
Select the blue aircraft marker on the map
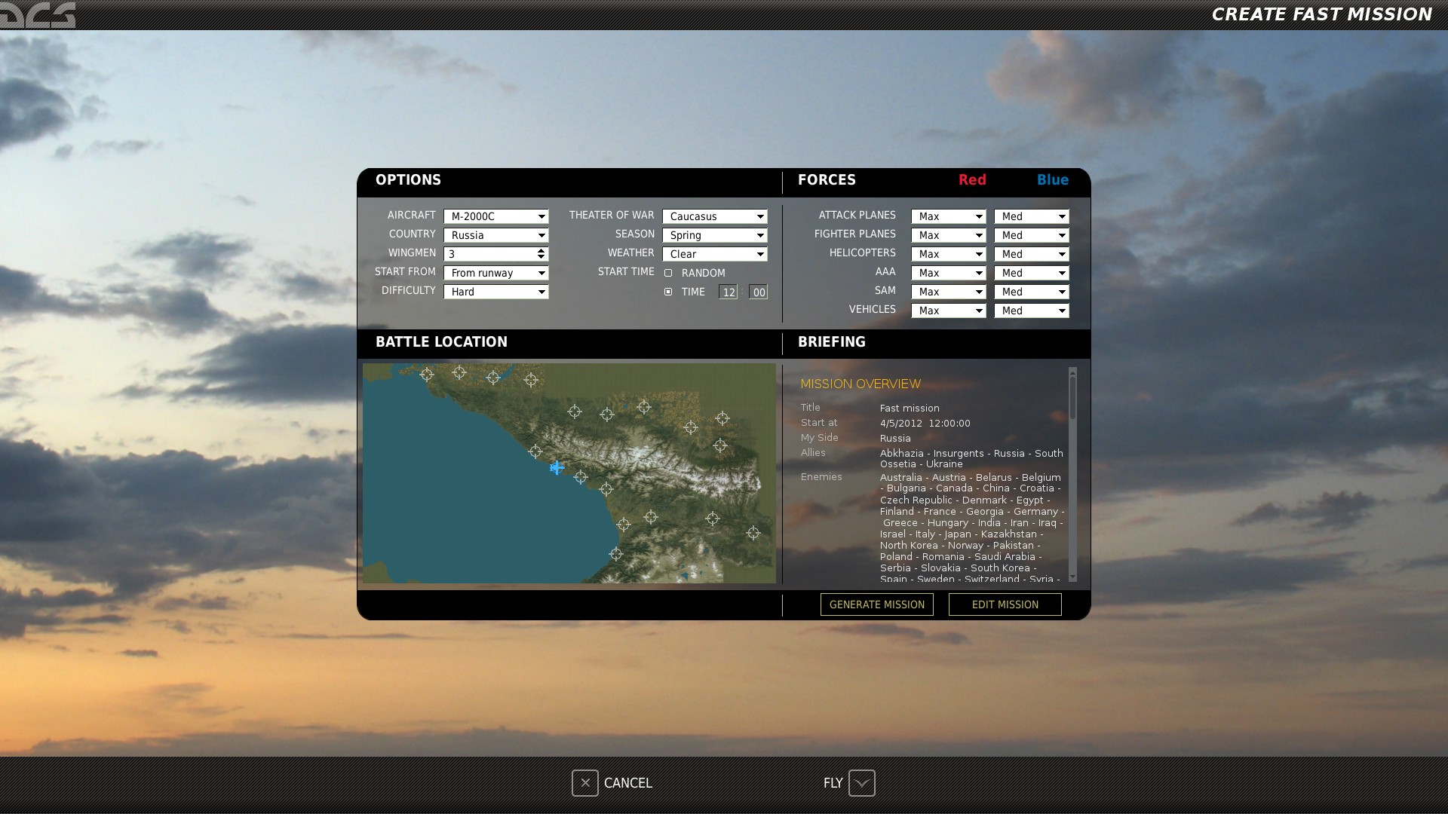pyautogui.click(x=557, y=468)
